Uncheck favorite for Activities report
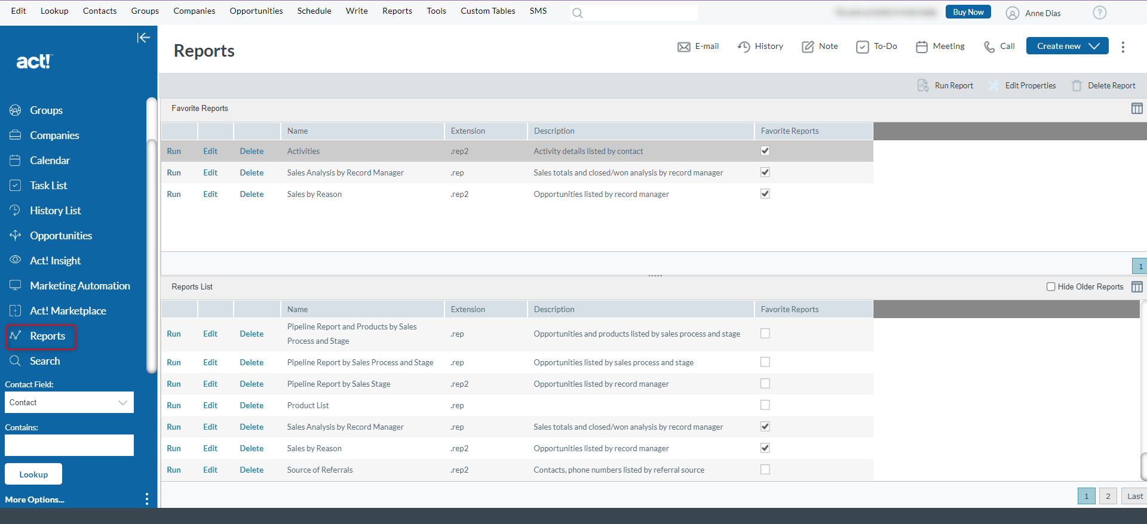 pos(765,151)
